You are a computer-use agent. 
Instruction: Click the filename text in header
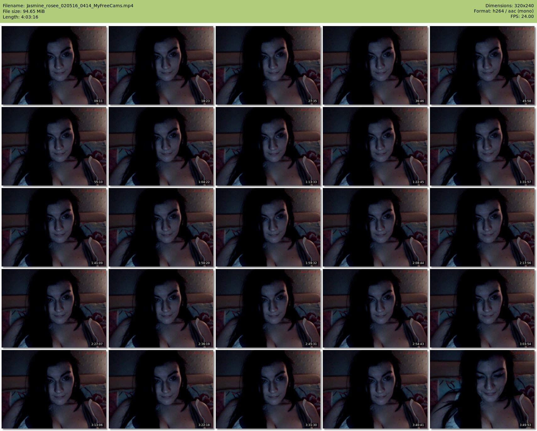tap(68, 6)
